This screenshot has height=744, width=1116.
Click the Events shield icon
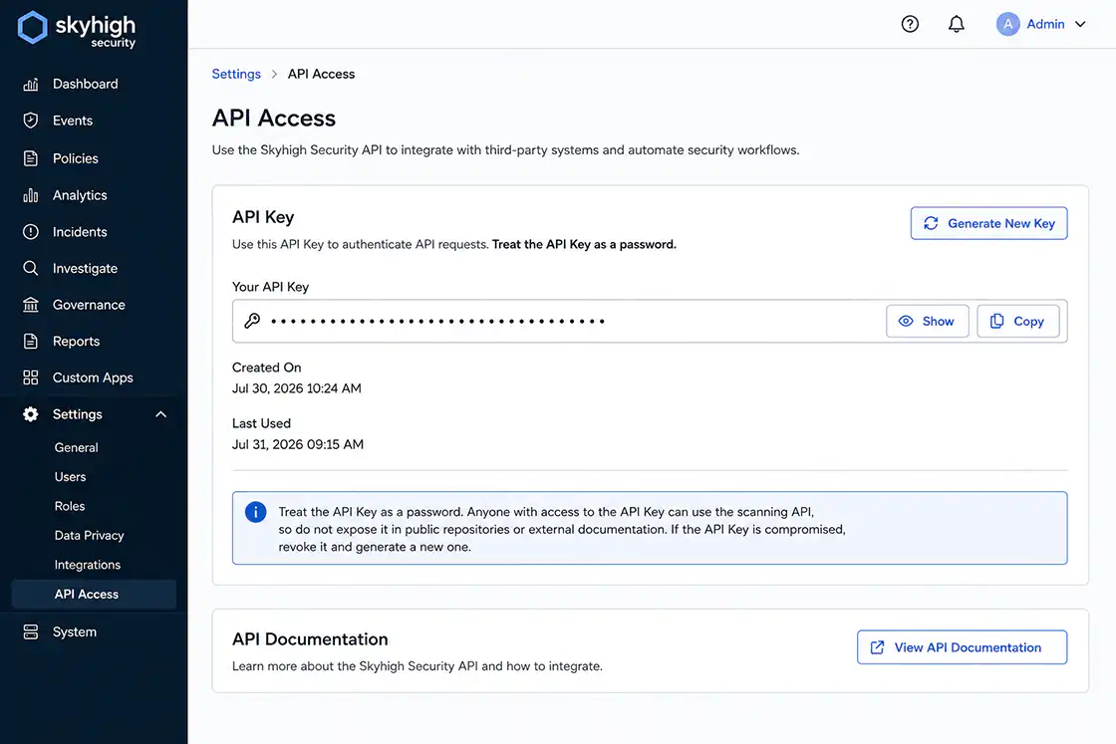point(31,121)
